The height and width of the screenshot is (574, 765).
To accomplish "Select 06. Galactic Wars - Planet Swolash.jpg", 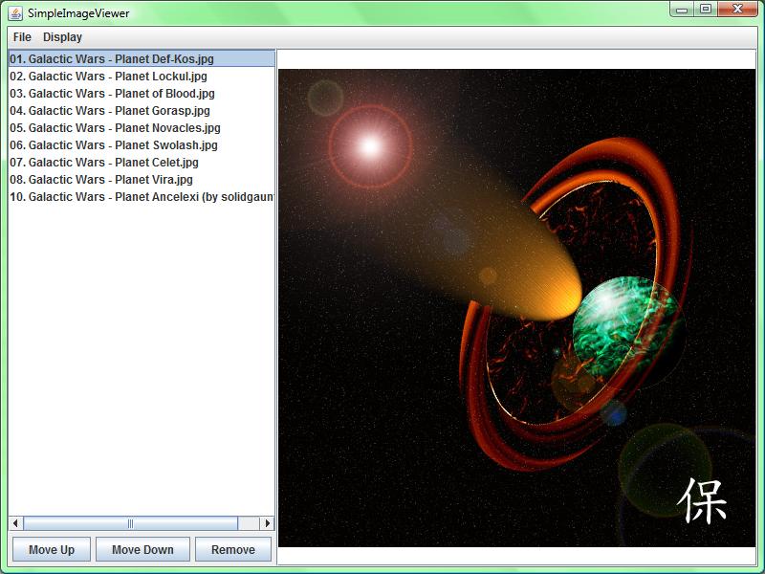I will tap(142, 145).
